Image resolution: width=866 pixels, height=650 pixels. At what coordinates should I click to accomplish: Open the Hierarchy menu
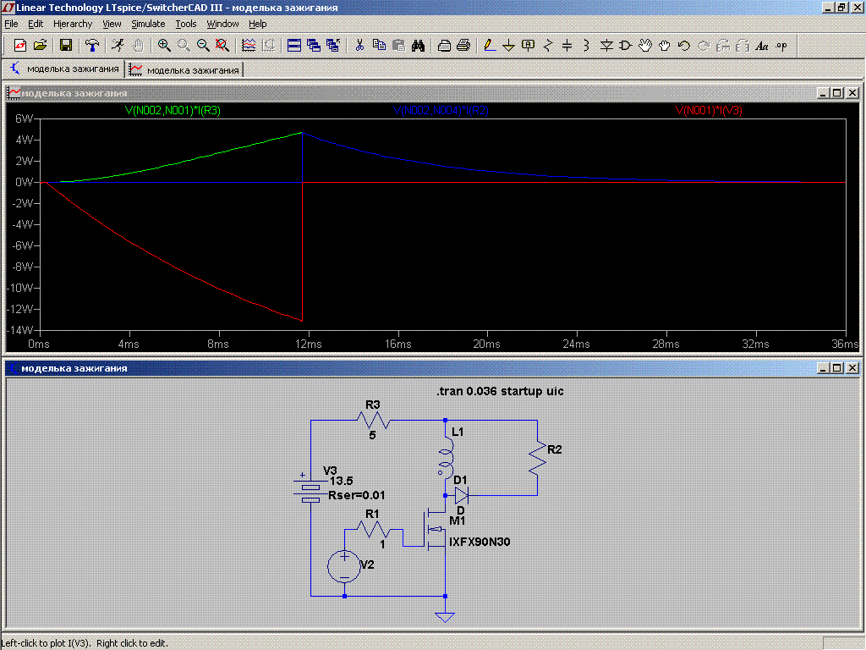pos(73,24)
